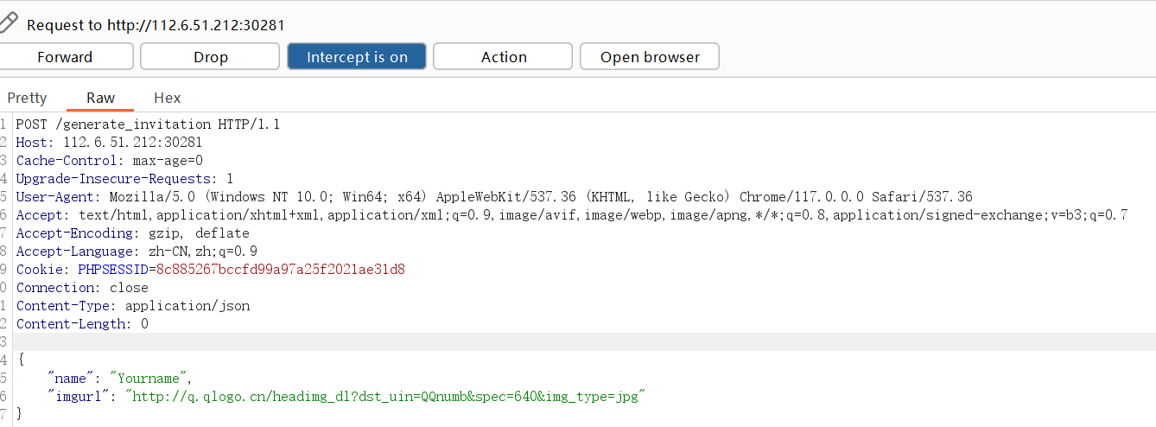Switch to the Pretty tab
The height and width of the screenshot is (427, 1156).
pos(27,98)
